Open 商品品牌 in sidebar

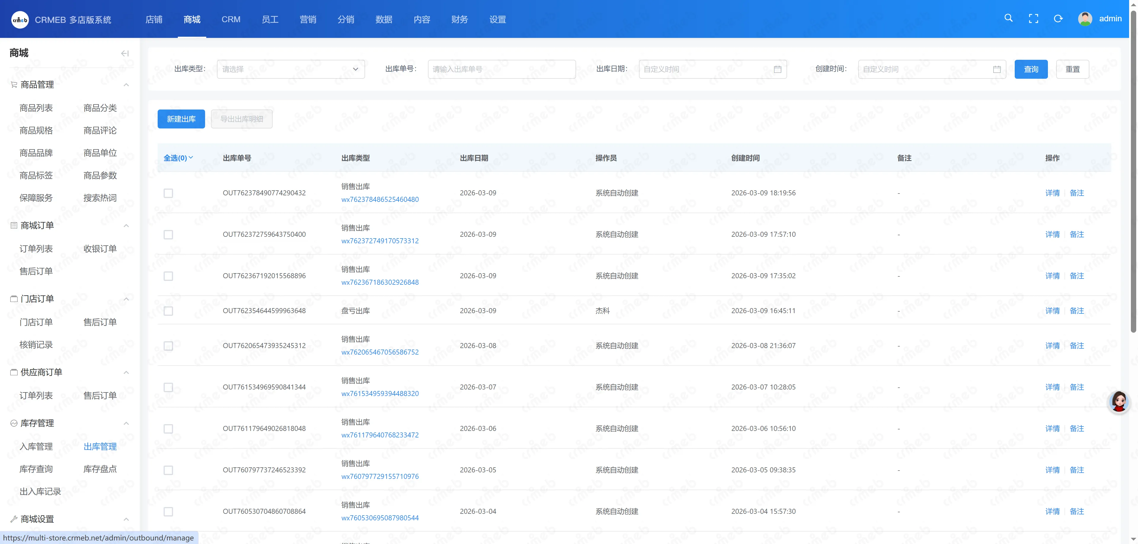pos(36,153)
